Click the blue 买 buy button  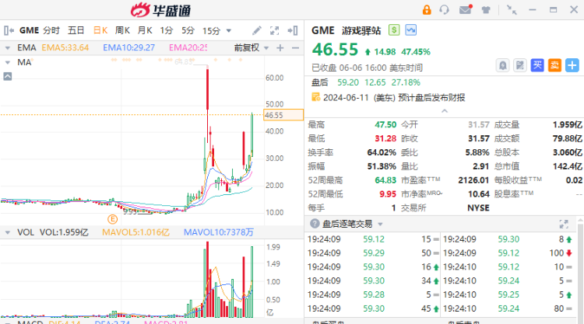point(537,65)
